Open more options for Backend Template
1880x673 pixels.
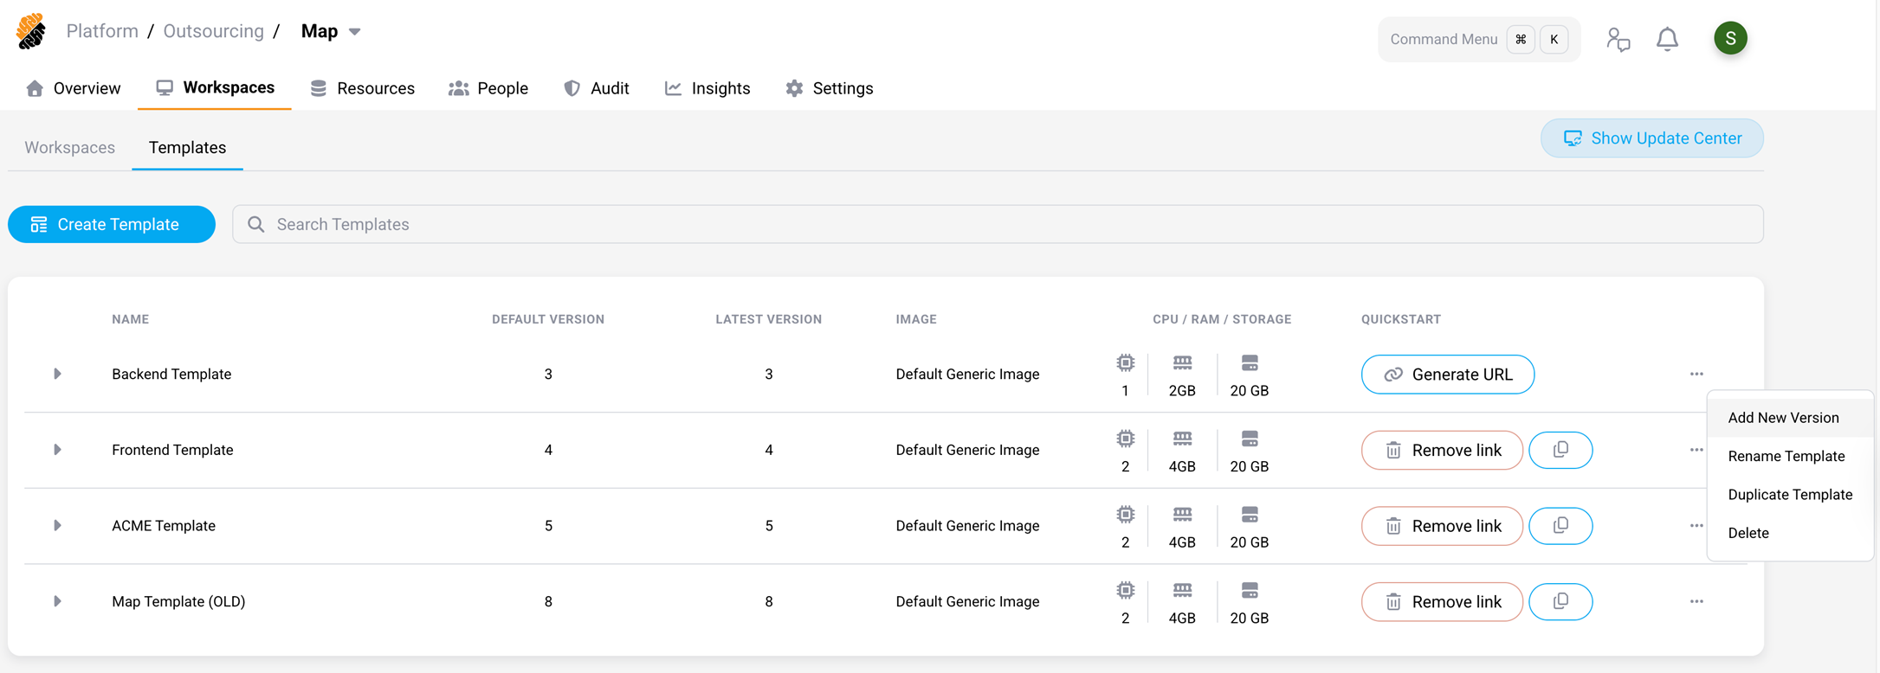click(1696, 375)
